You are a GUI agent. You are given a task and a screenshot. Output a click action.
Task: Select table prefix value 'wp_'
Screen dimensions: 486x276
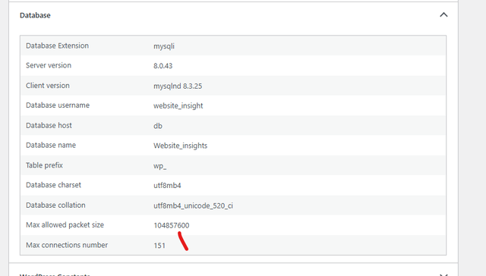[160, 166]
